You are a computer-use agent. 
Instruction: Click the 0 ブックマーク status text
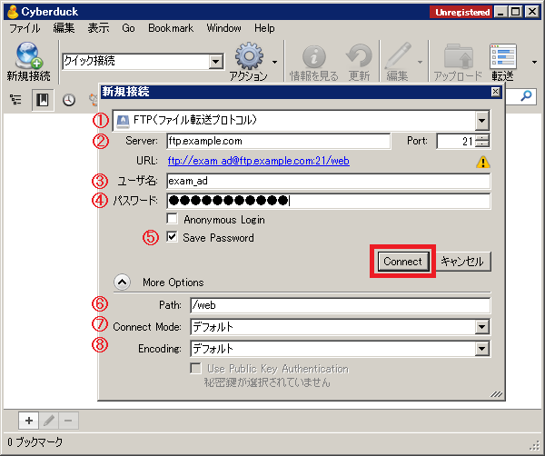click(35, 441)
